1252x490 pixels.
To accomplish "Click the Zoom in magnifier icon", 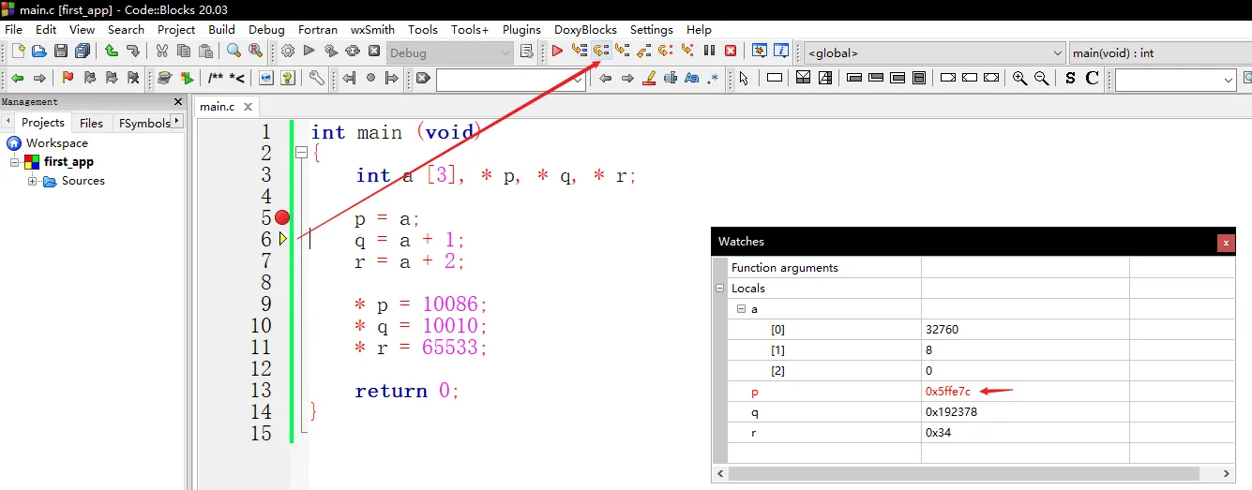I will 1020,79.
